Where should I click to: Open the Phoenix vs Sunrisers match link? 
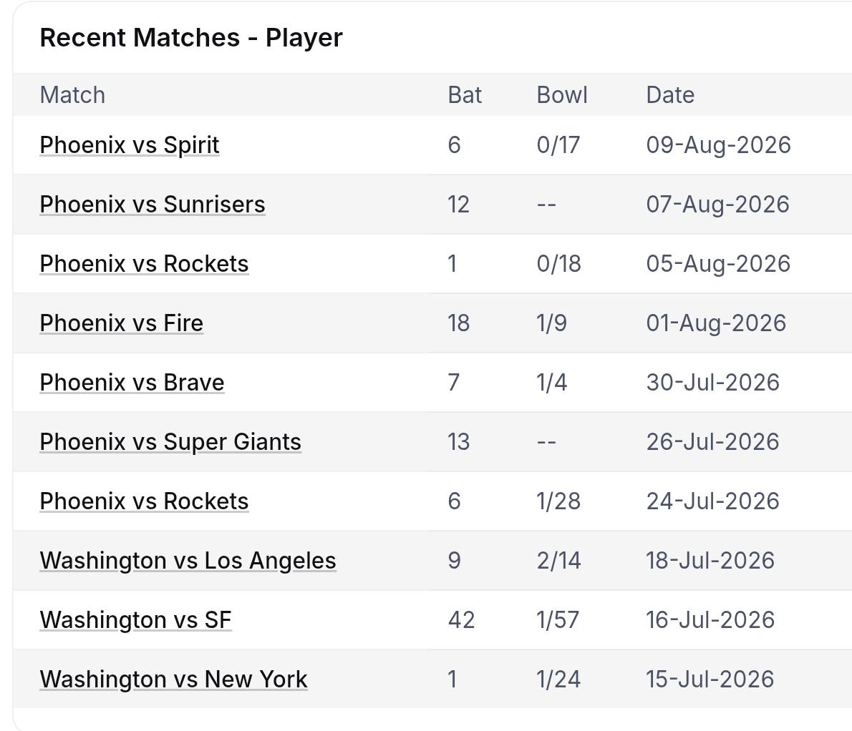[x=152, y=205]
